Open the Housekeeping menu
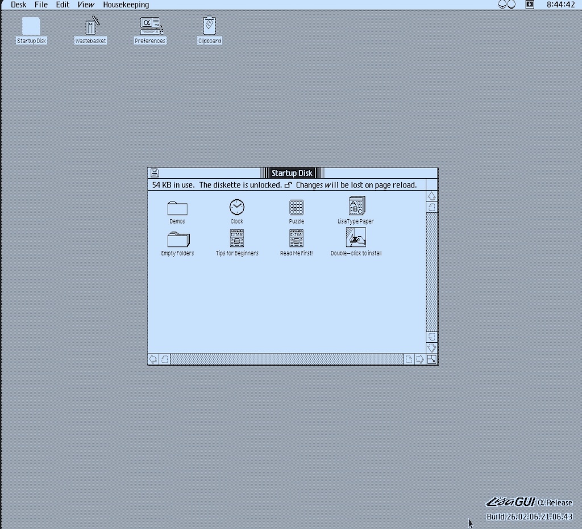Screen dimensions: 582x529 click(126, 5)
